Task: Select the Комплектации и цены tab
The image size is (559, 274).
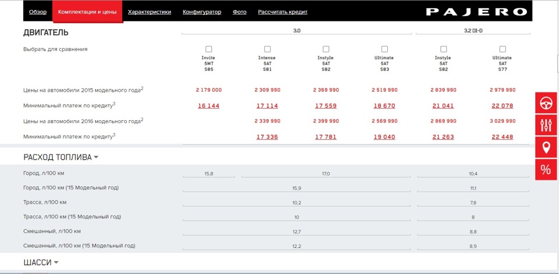Action: 87,12
